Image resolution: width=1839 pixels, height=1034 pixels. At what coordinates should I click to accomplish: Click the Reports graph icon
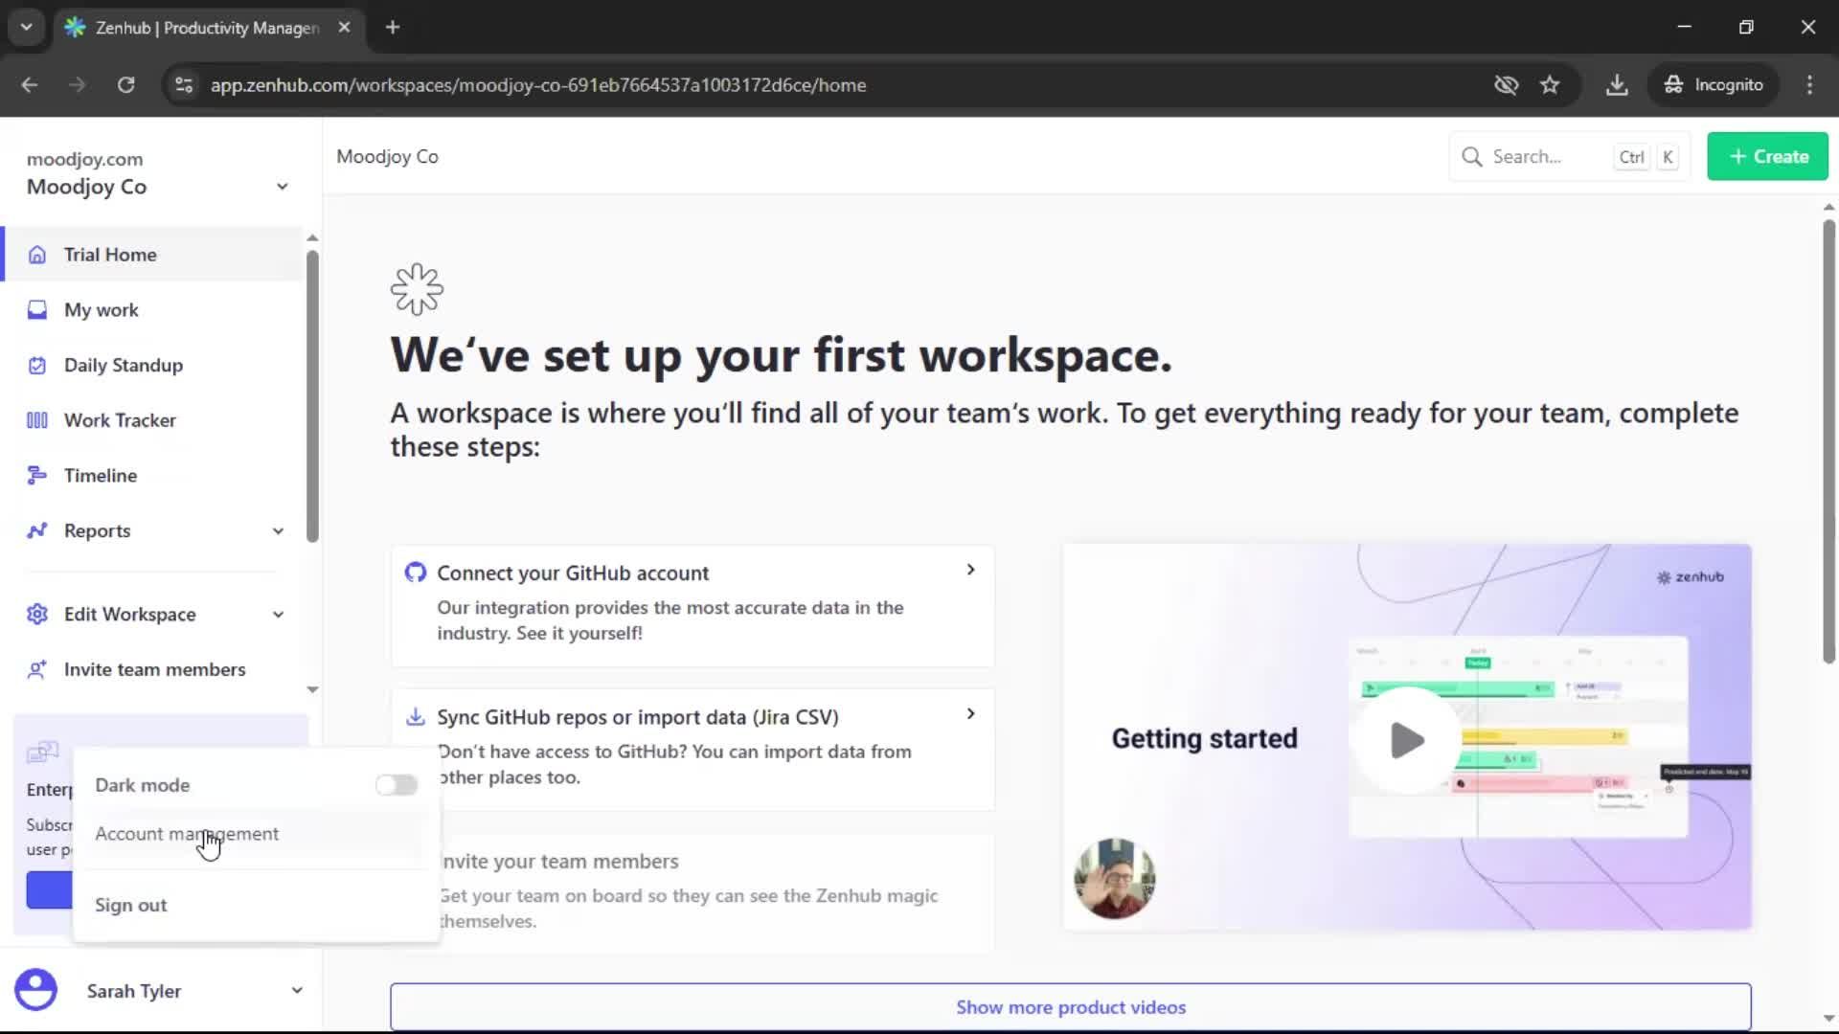tap(36, 530)
